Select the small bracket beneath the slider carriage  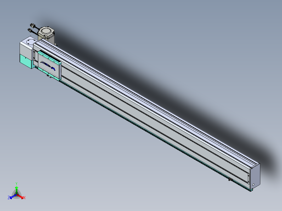49,76
